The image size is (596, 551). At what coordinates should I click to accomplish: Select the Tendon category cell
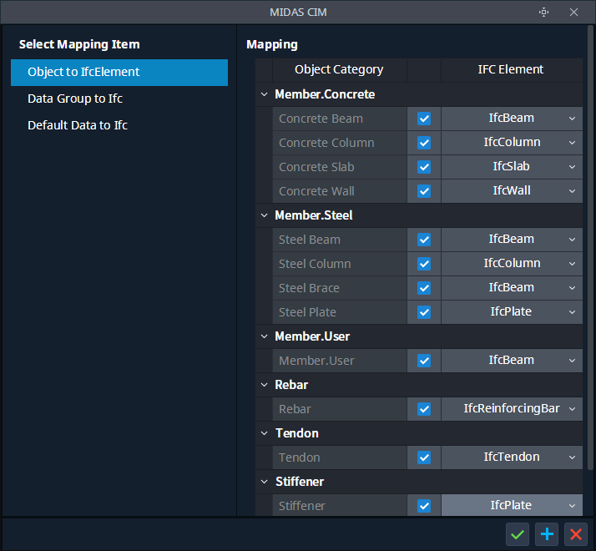pos(340,457)
